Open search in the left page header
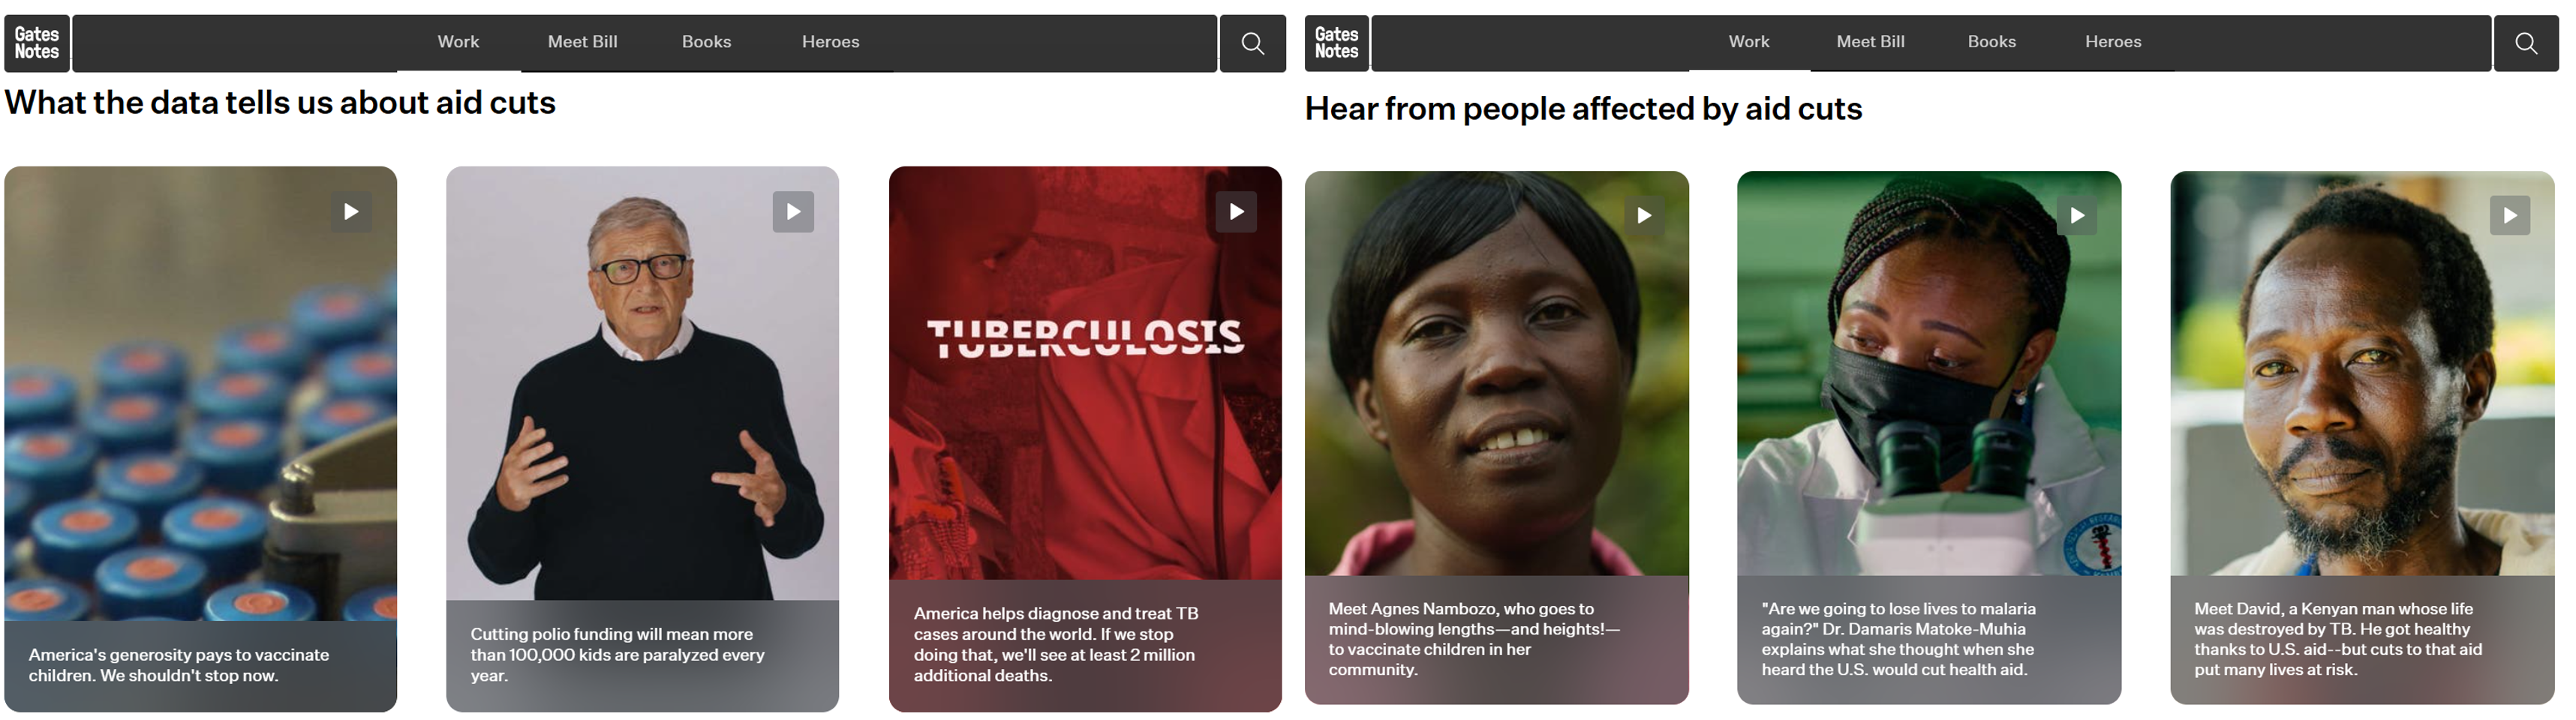 (1253, 43)
